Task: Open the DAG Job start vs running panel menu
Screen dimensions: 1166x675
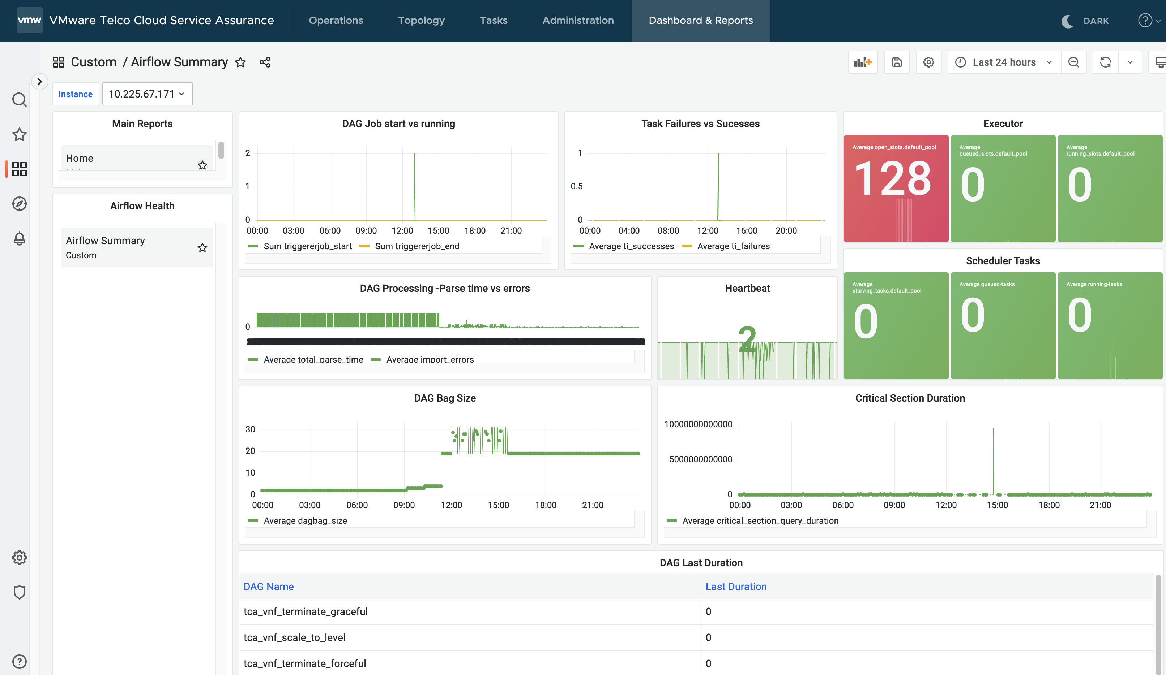Action: click(x=398, y=124)
